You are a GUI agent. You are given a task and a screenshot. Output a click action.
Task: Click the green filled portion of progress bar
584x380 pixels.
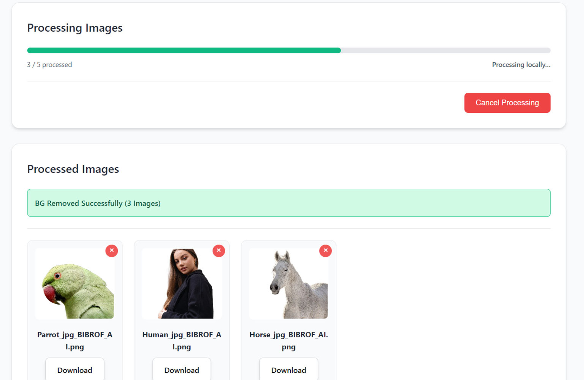[x=184, y=50]
